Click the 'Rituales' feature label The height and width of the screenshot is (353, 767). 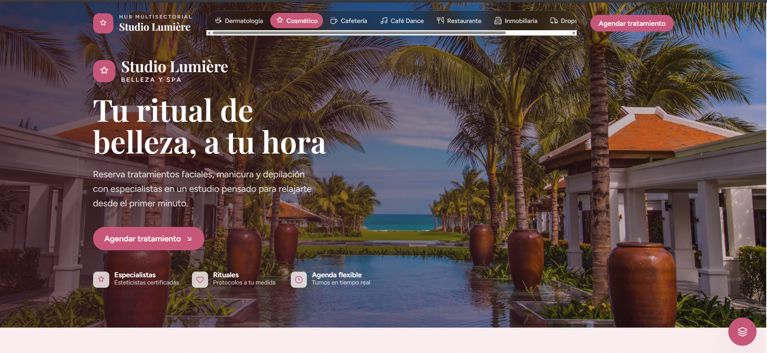point(226,275)
